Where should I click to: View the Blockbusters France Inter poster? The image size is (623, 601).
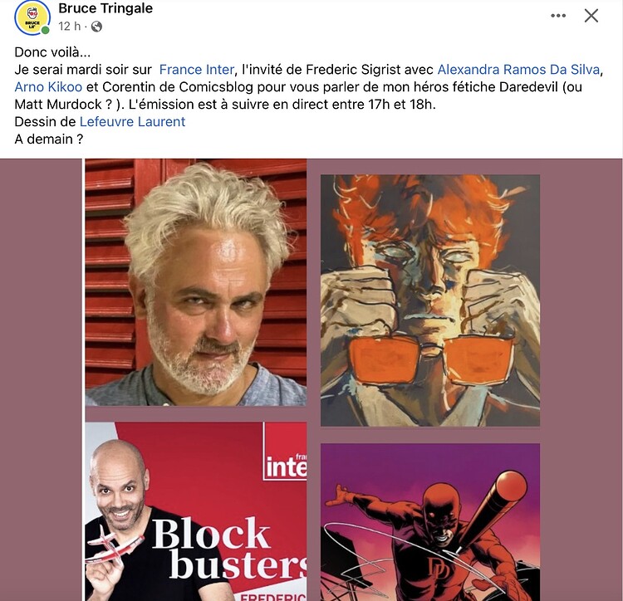[196, 511]
